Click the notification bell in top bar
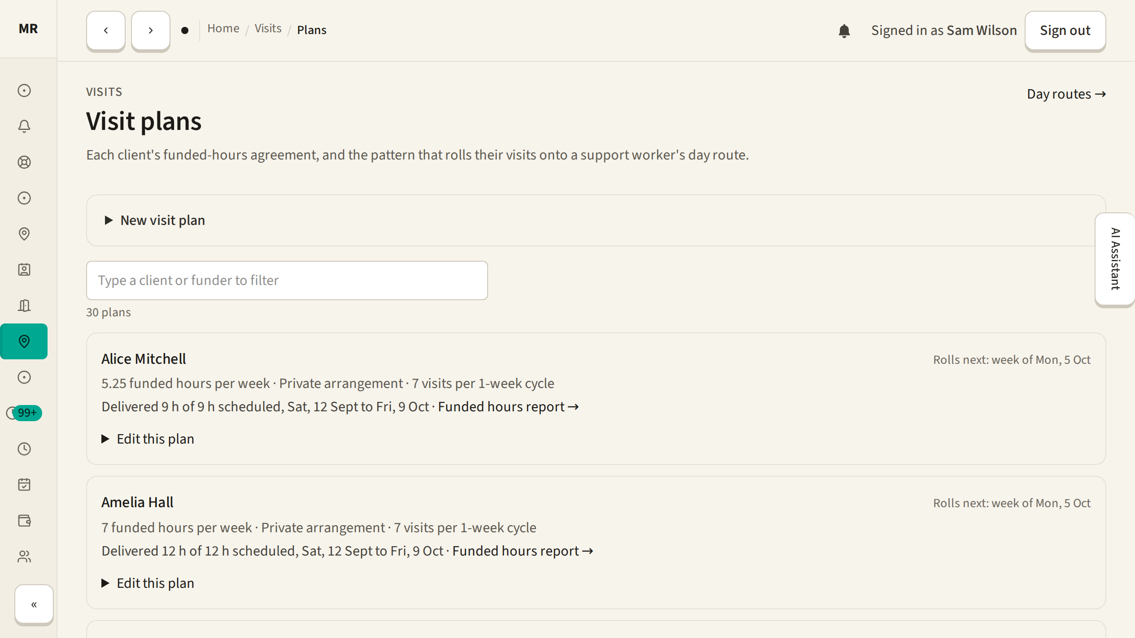The width and height of the screenshot is (1135, 638). pyautogui.click(x=844, y=30)
